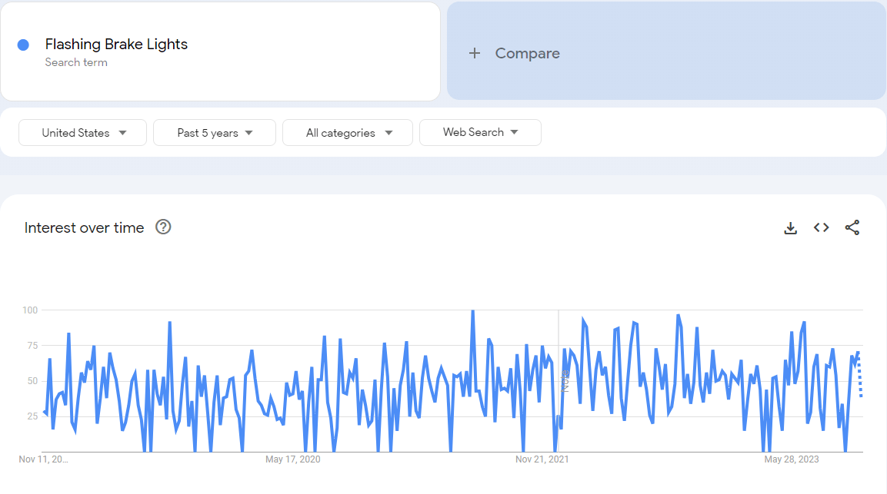Open help next to Interest over time
887x494 pixels.
(x=163, y=227)
